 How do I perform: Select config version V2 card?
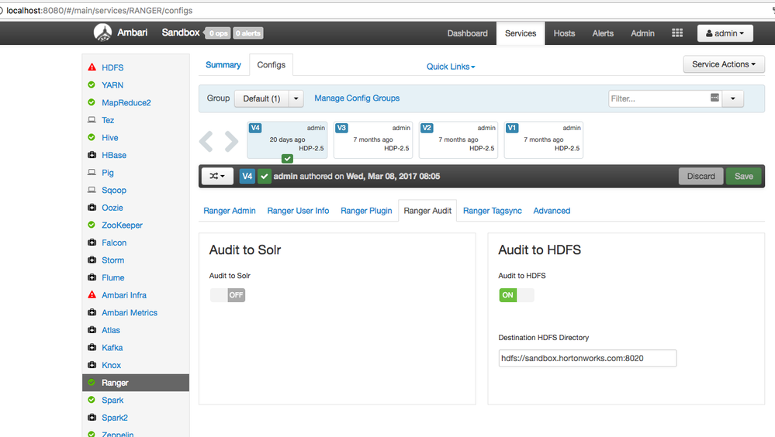pos(458,139)
